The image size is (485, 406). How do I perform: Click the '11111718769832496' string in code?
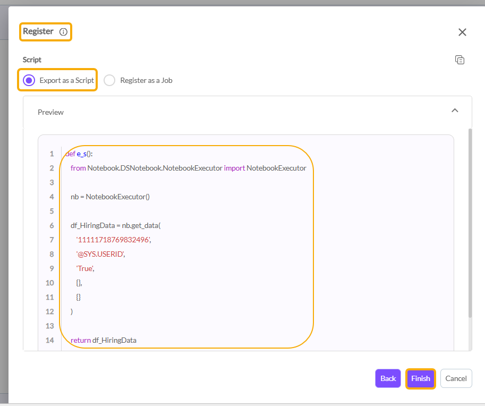114,240
